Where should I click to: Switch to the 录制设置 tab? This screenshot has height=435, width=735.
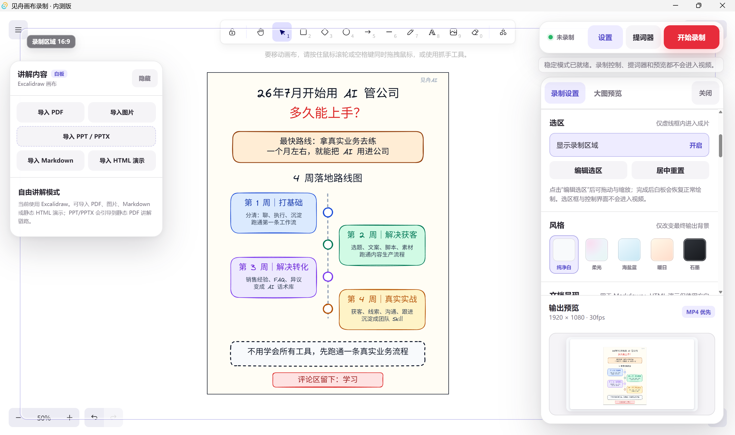click(x=565, y=93)
